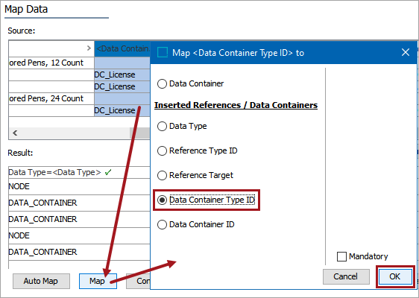Click the Map button
This screenshot has width=419, height=298.
click(x=98, y=281)
